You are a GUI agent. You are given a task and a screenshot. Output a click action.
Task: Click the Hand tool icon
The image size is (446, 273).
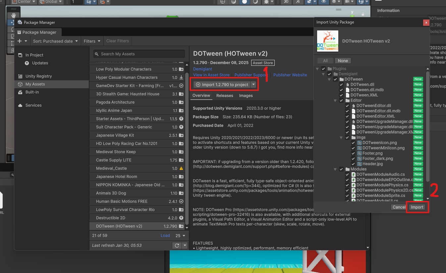pyautogui.click(x=14, y=15)
